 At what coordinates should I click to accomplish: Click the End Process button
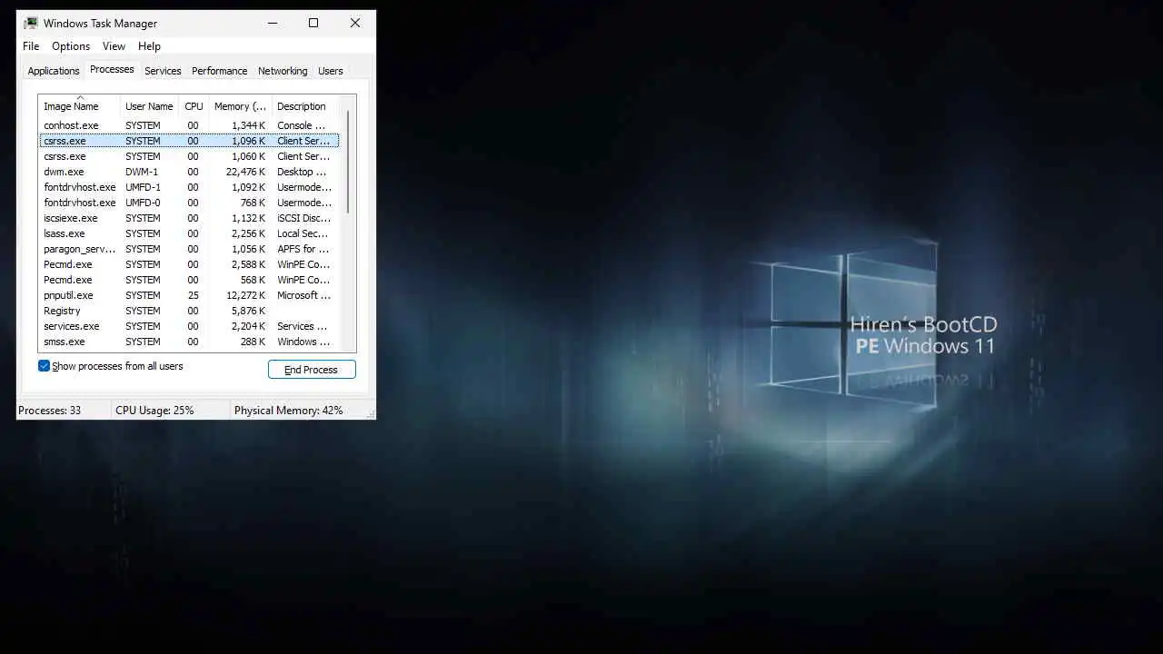(x=312, y=370)
